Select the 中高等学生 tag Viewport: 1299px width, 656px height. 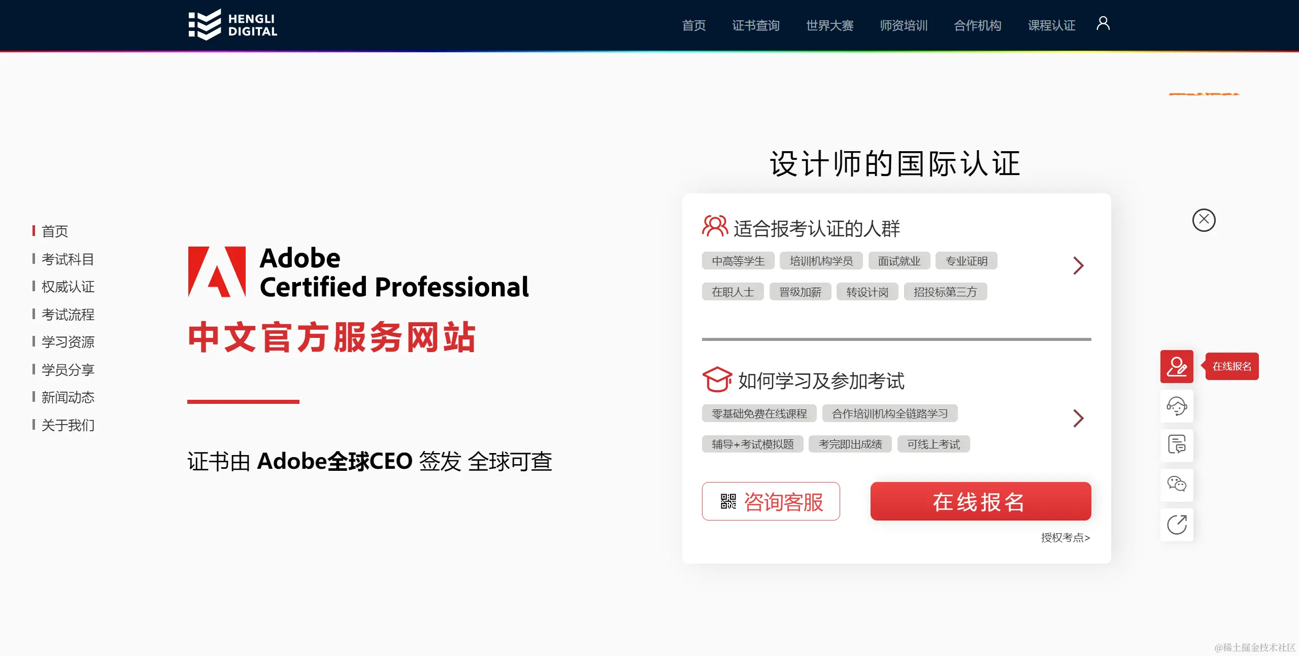coord(738,261)
